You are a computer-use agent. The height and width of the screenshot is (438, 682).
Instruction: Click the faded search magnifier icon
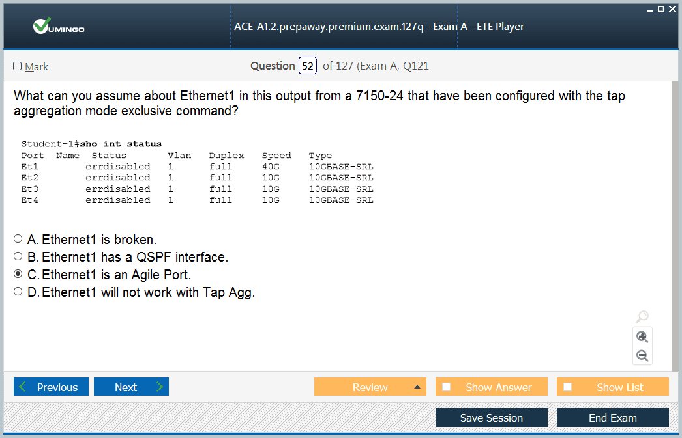(x=642, y=316)
